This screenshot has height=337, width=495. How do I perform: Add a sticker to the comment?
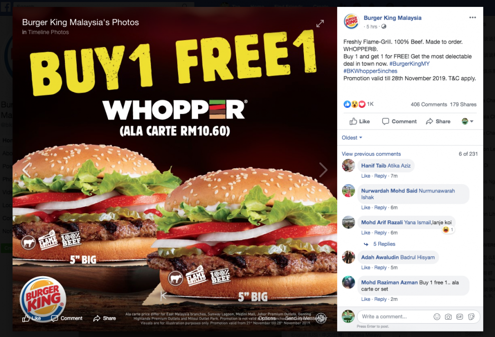471,317
